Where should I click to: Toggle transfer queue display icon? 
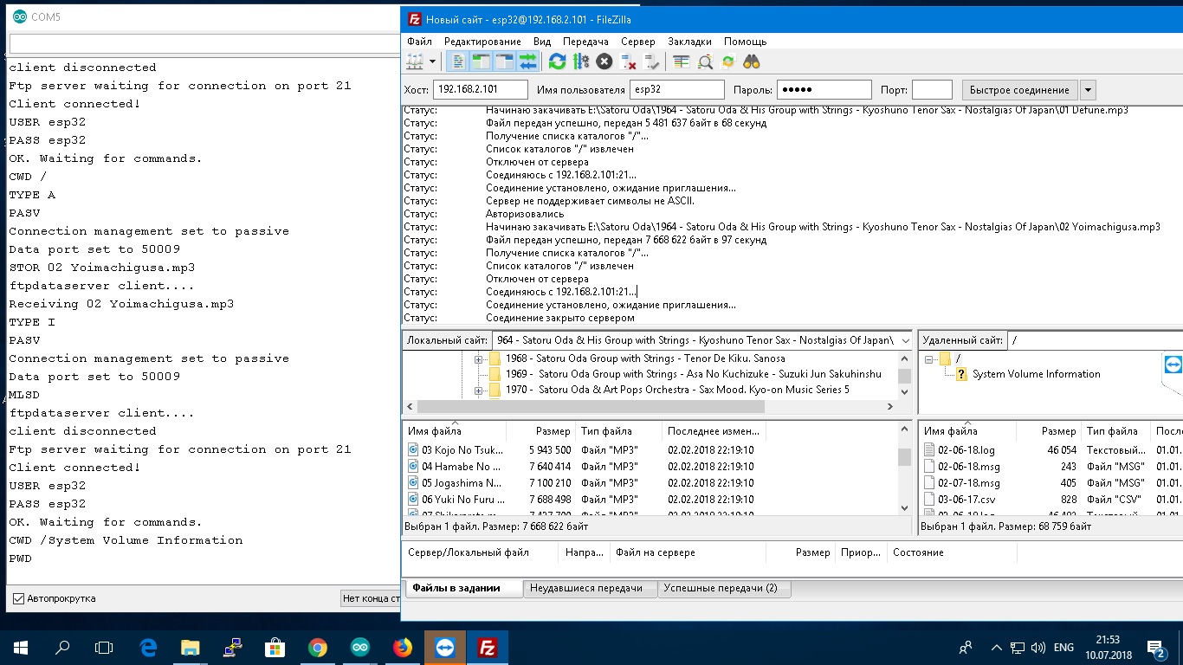click(527, 61)
